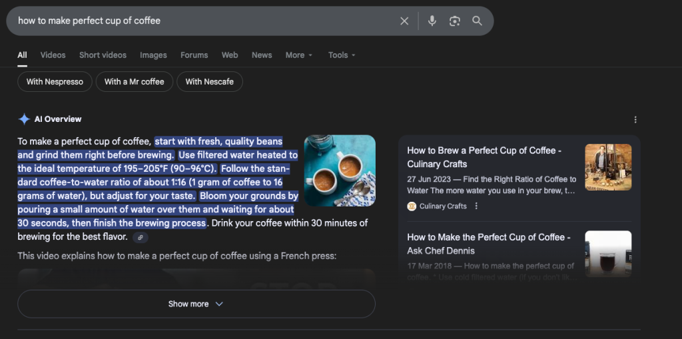Choose the With Nescafe suggestion chip
Image resolution: width=682 pixels, height=339 pixels.
click(x=209, y=82)
